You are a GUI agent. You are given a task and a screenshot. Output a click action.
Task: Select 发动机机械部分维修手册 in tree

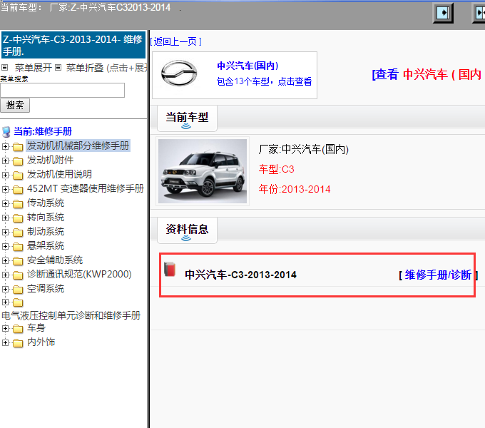(x=78, y=146)
